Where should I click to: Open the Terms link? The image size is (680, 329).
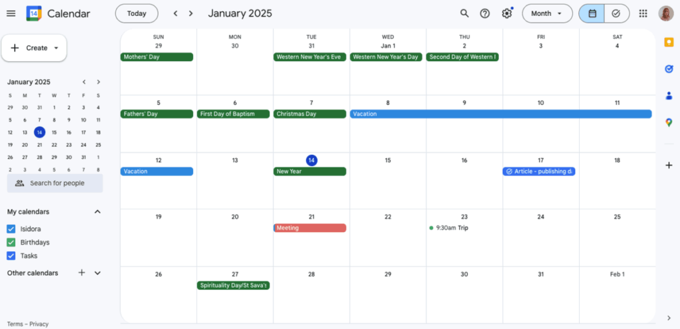[x=15, y=324]
